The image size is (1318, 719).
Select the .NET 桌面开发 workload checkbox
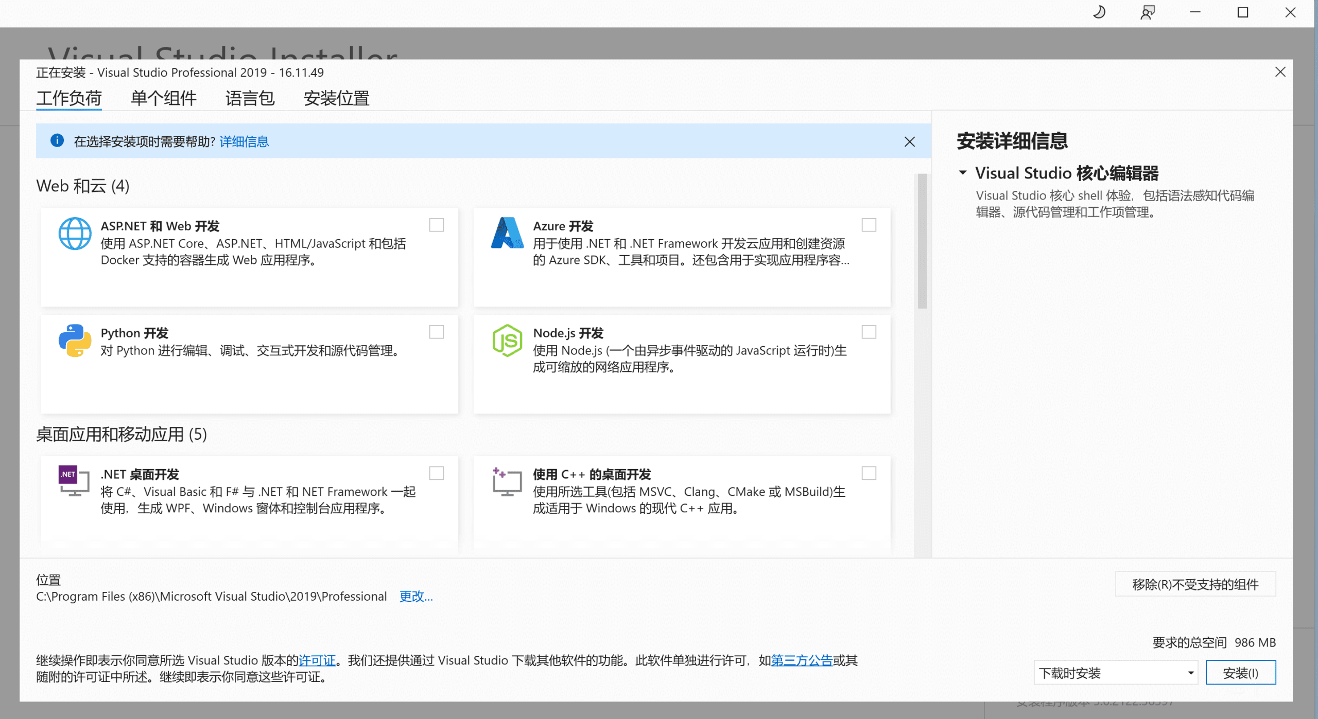pyautogui.click(x=436, y=473)
